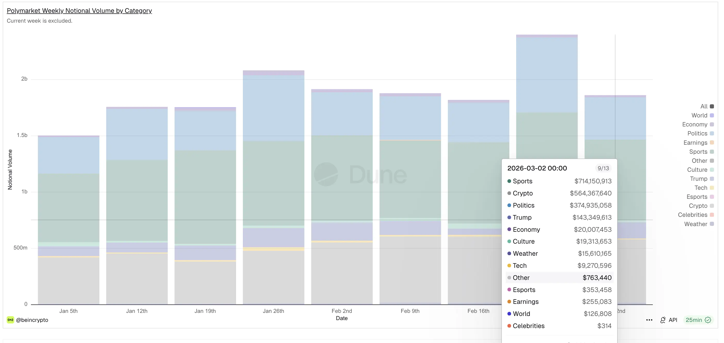724x343 pixels.
Task: Click the Jan 26th stacked bar
Action: (x=273, y=185)
